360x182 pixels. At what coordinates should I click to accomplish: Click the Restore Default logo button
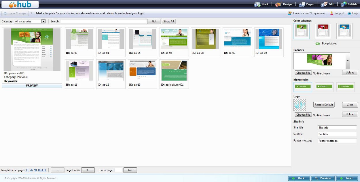[324, 105]
